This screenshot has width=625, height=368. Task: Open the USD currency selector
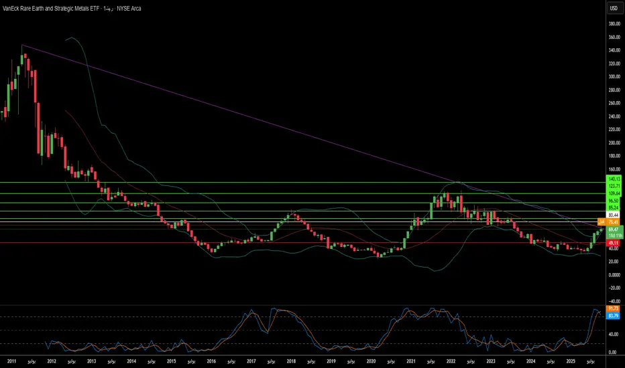612,9
